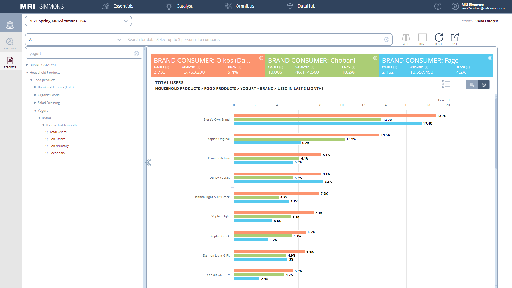Show Chobani SAMPLE info icon
Screen dimensions: 512x288
[281, 68]
